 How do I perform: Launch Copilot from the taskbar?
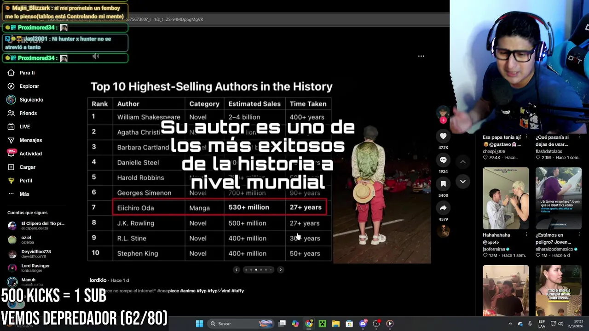click(295, 324)
